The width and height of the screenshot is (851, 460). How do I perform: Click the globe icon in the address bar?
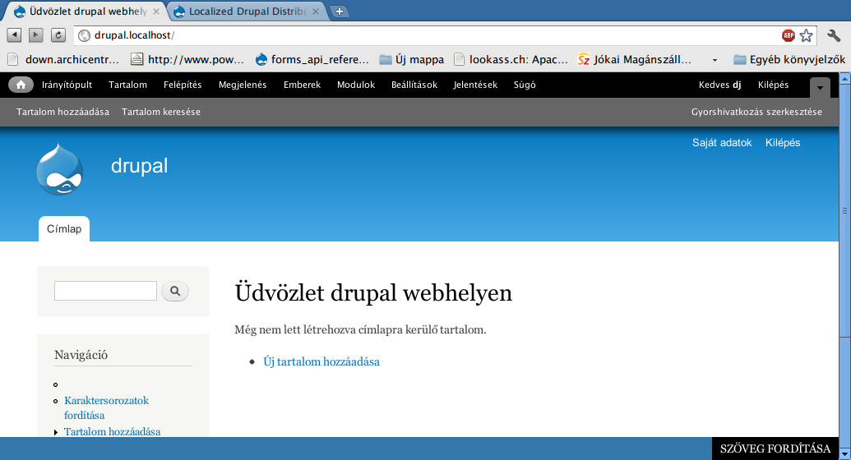pyautogui.click(x=84, y=36)
